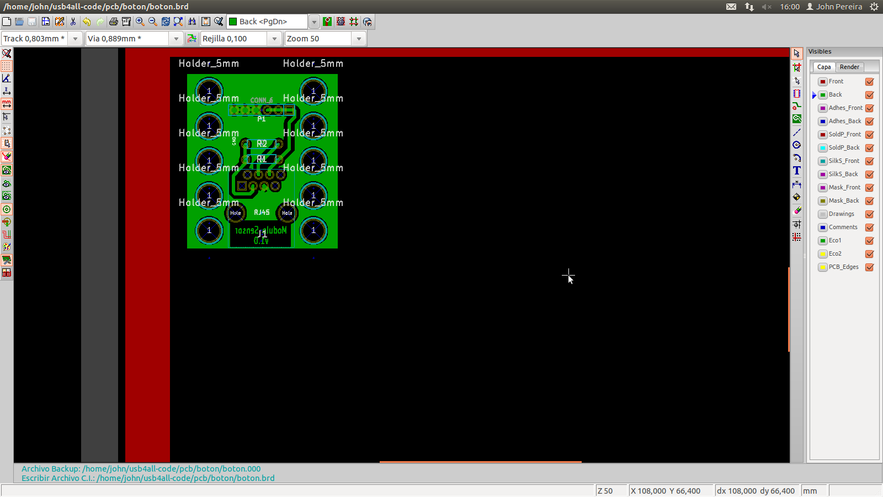Uncheck the PCB_Edges layer visibility
883x497 pixels.
(x=870, y=267)
